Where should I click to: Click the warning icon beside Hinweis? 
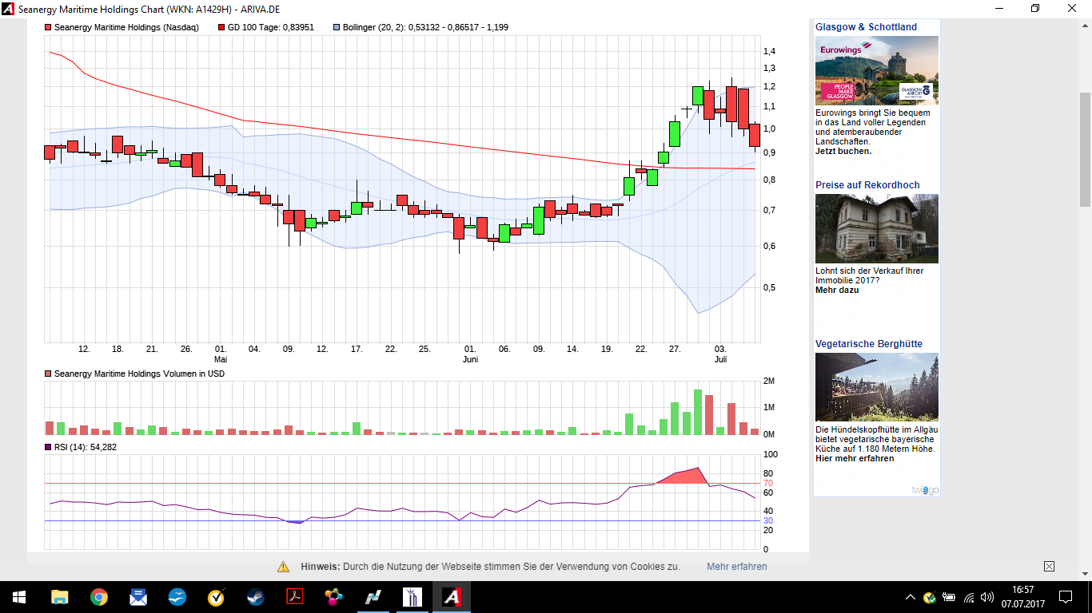[x=284, y=567]
